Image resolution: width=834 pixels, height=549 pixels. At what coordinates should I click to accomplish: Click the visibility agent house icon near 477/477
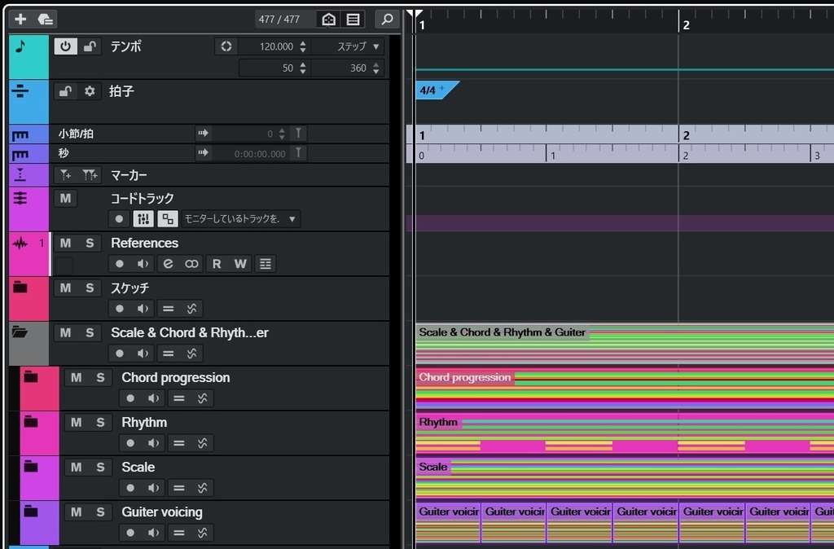point(328,19)
